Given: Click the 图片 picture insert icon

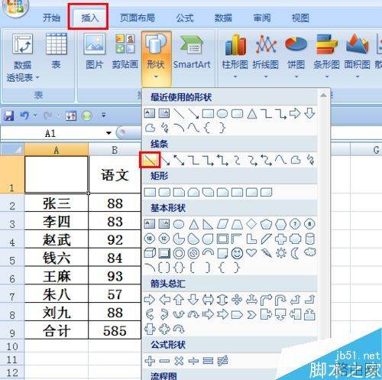Looking at the screenshot, I should pos(95,52).
